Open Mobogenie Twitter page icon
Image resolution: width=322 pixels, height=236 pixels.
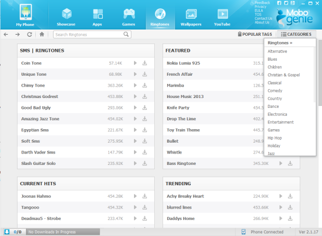click(x=286, y=3)
